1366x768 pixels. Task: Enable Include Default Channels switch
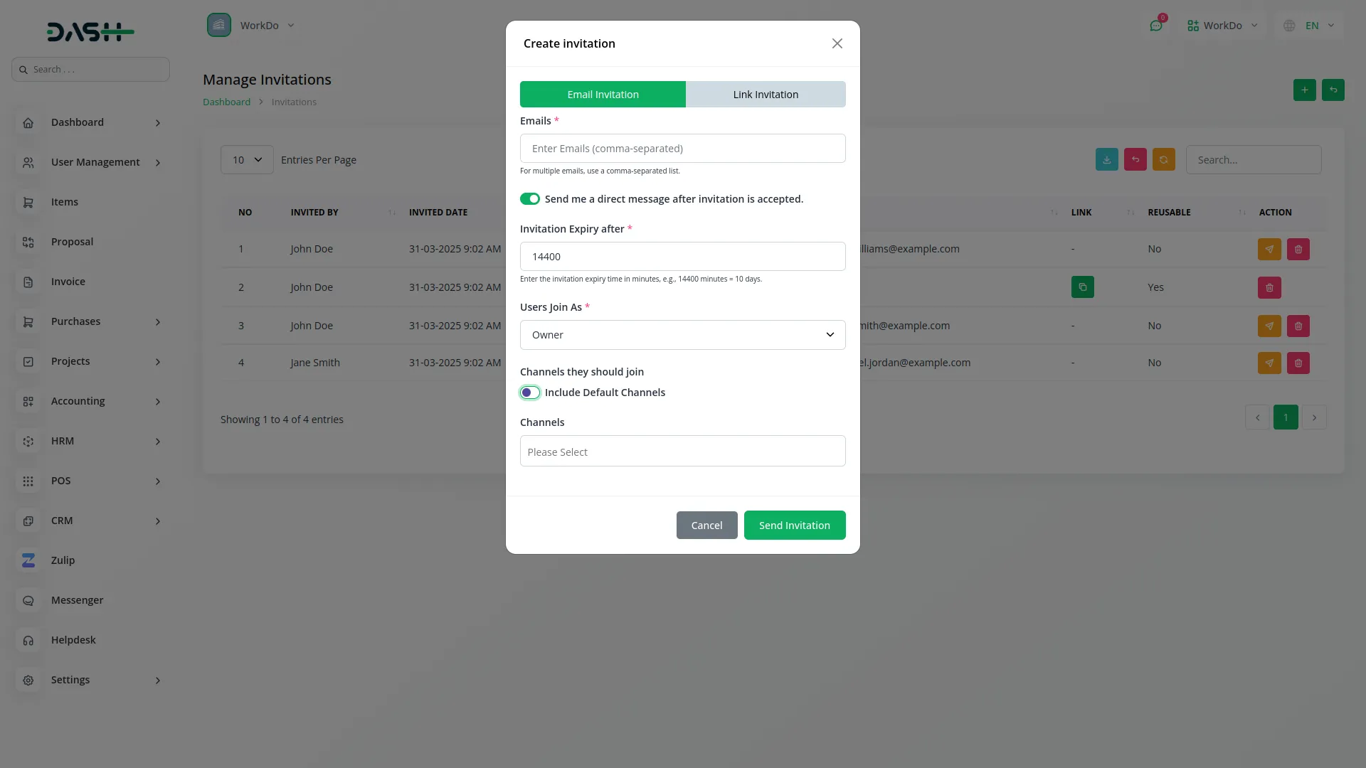pos(530,393)
